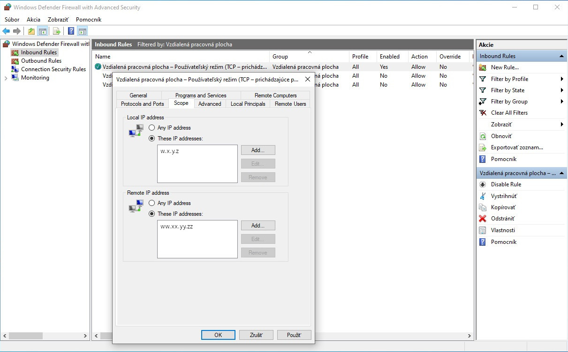Click the Vystrihnúť scissors icon
568x352 pixels.
483,196
